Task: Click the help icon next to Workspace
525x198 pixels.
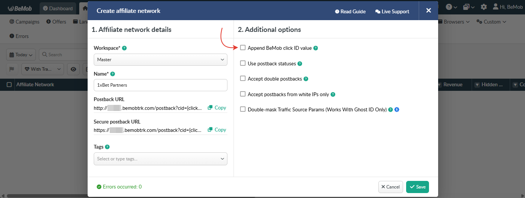Action: coord(125,48)
